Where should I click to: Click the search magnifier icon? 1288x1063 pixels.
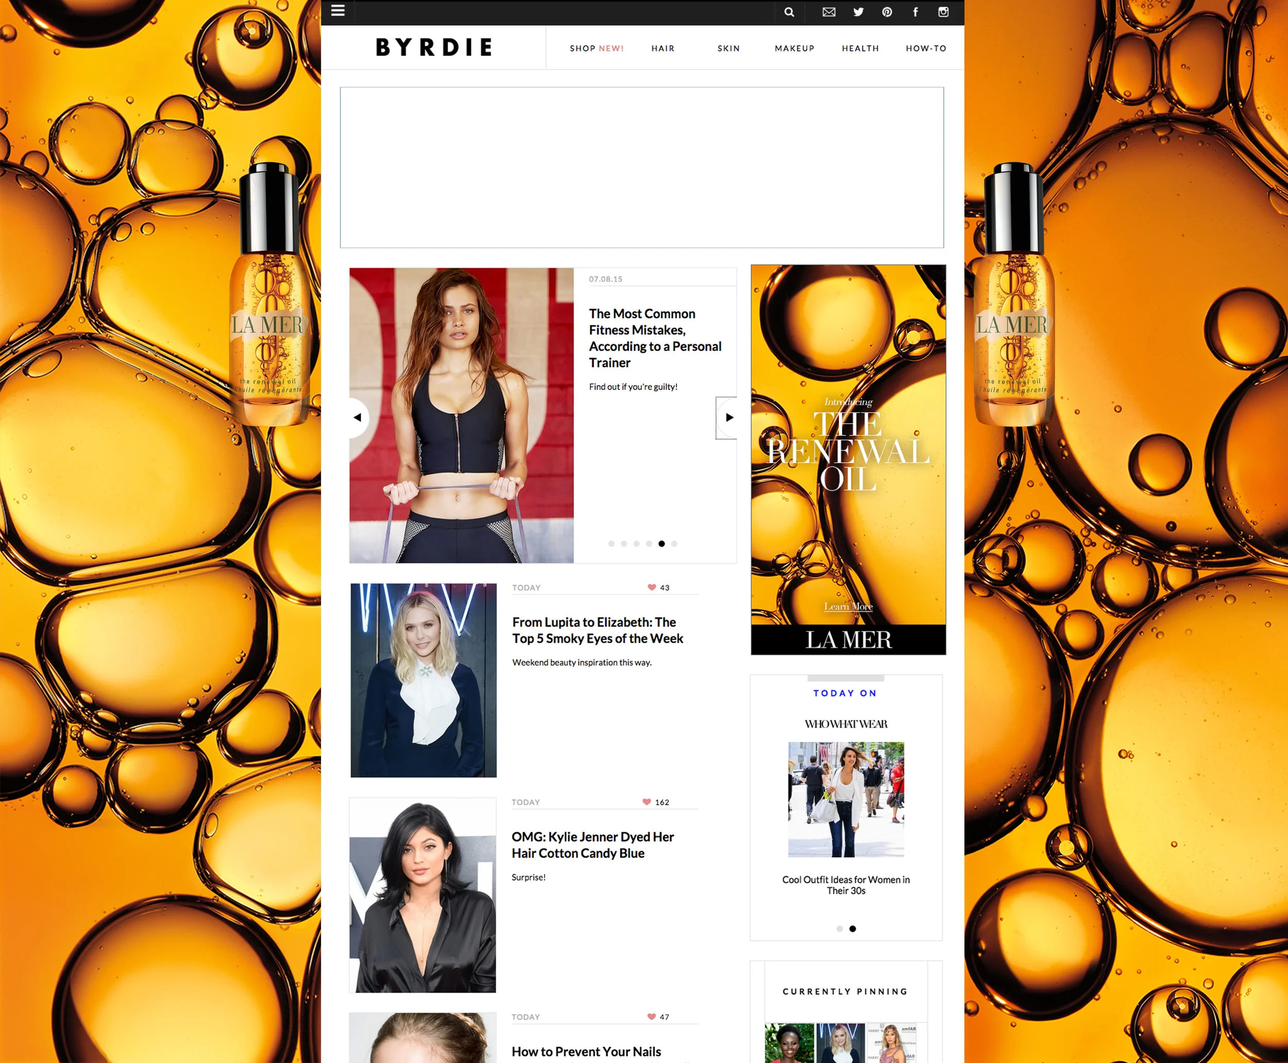tap(789, 12)
